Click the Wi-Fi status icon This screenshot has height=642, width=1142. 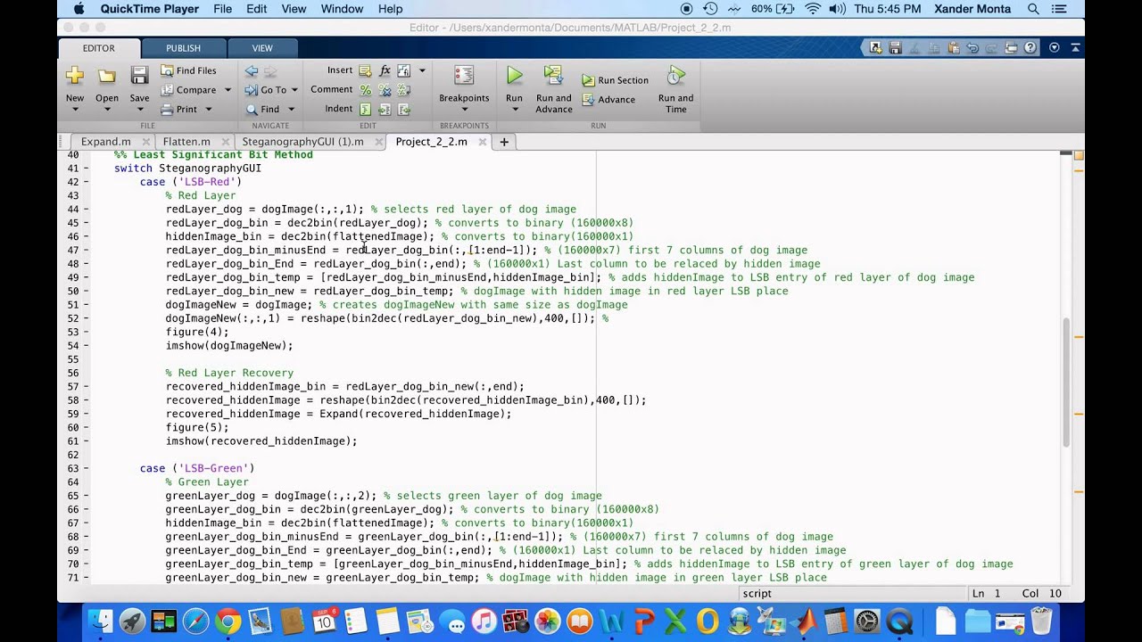(x=812, y=9)
